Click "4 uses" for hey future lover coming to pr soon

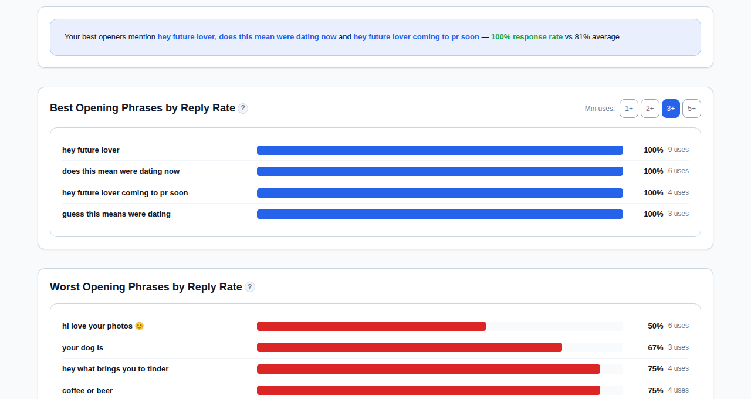pos(678,192)
